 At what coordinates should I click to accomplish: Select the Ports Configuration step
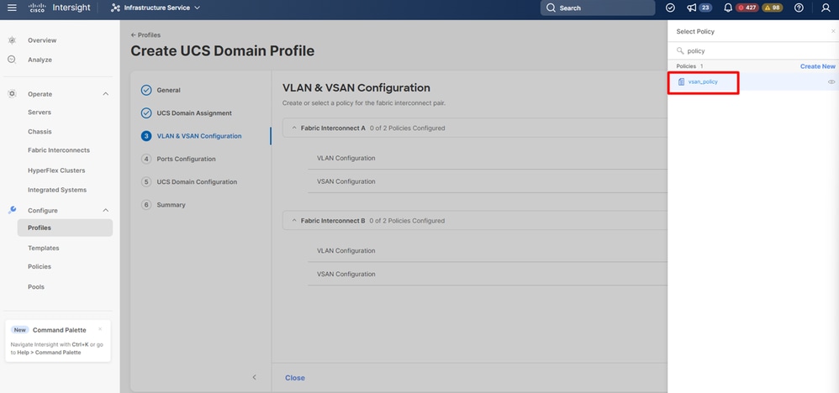click(x=186, y=159)
